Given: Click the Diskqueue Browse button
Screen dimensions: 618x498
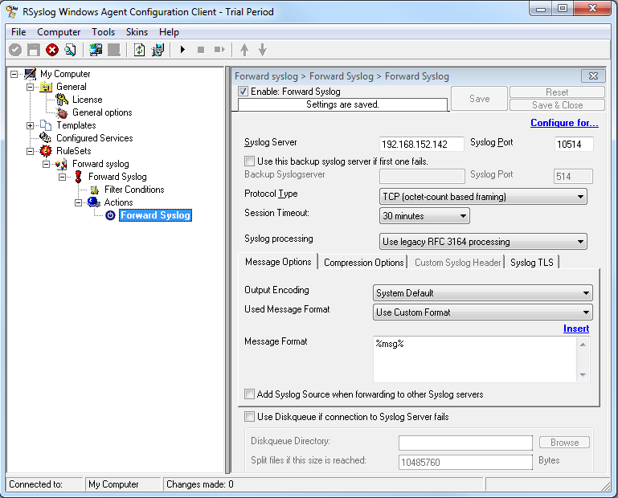Looking at the screenshot, I should [564, 442].
